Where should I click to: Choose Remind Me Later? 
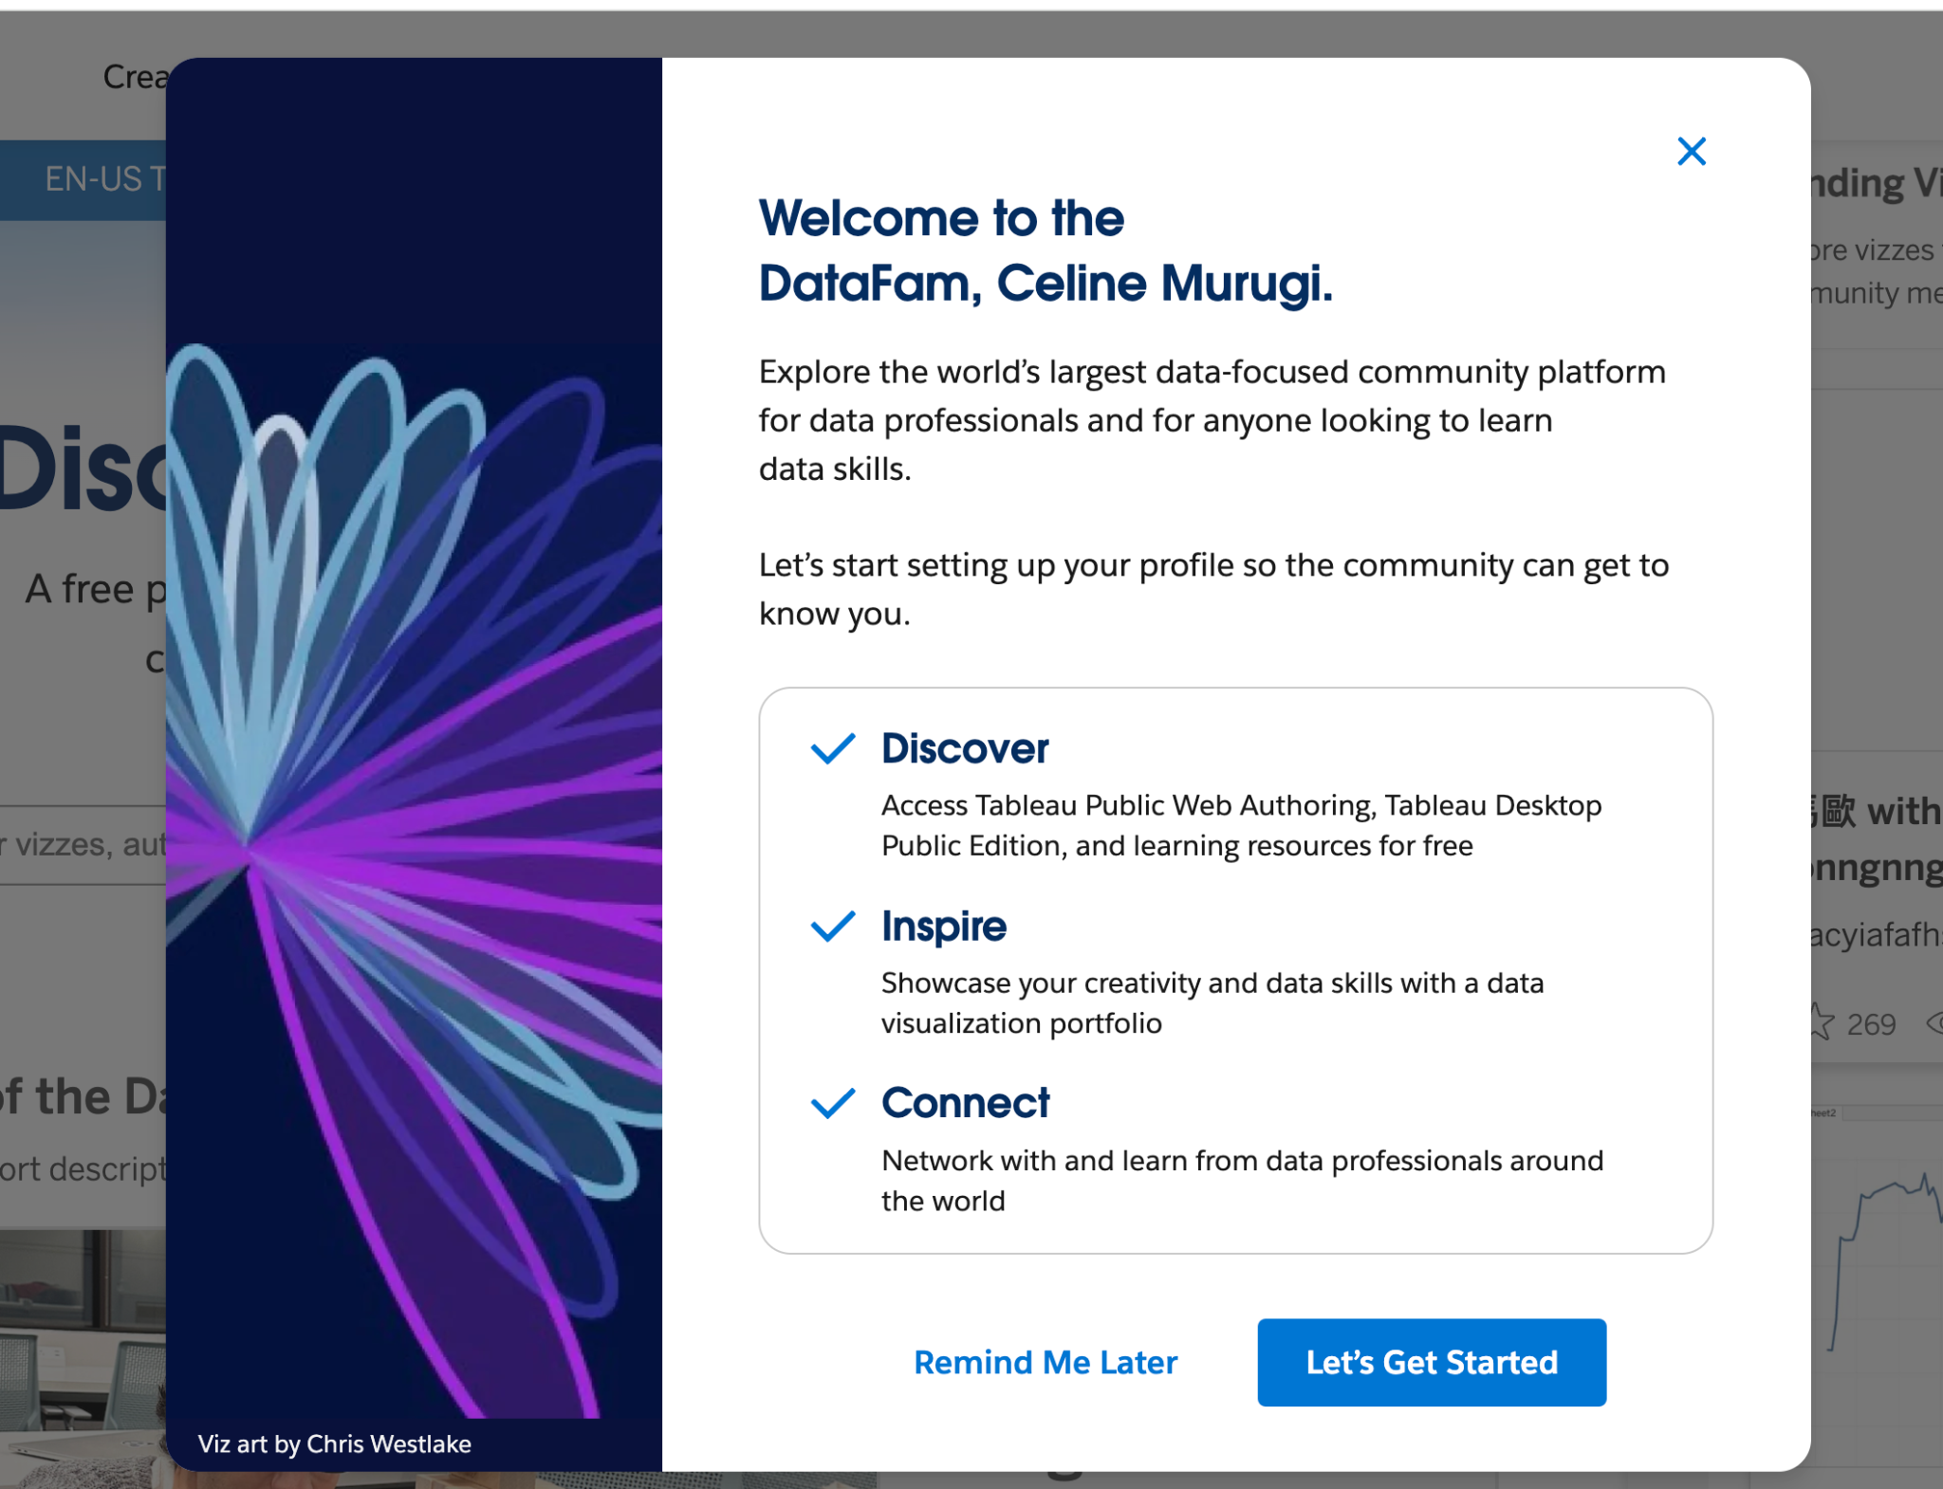1045,1362
